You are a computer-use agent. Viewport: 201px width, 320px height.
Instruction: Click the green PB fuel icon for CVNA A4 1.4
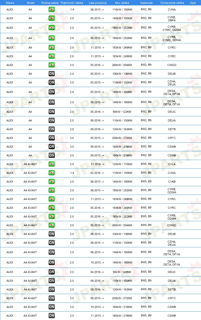(x=52, y=10)
